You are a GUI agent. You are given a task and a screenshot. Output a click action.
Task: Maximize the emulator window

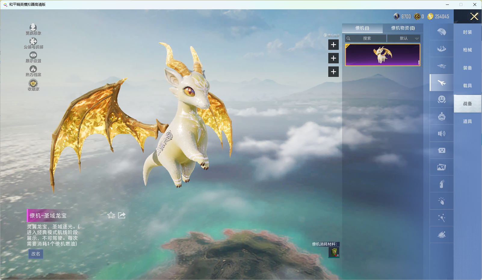[x=461, y=5]
